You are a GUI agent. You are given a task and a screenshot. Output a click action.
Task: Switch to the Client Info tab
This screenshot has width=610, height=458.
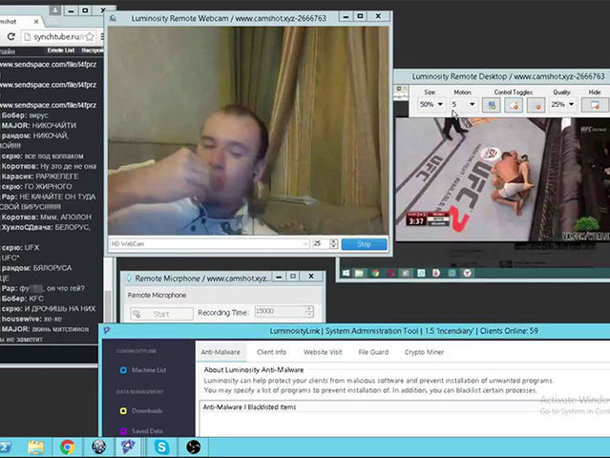(272, 352)
